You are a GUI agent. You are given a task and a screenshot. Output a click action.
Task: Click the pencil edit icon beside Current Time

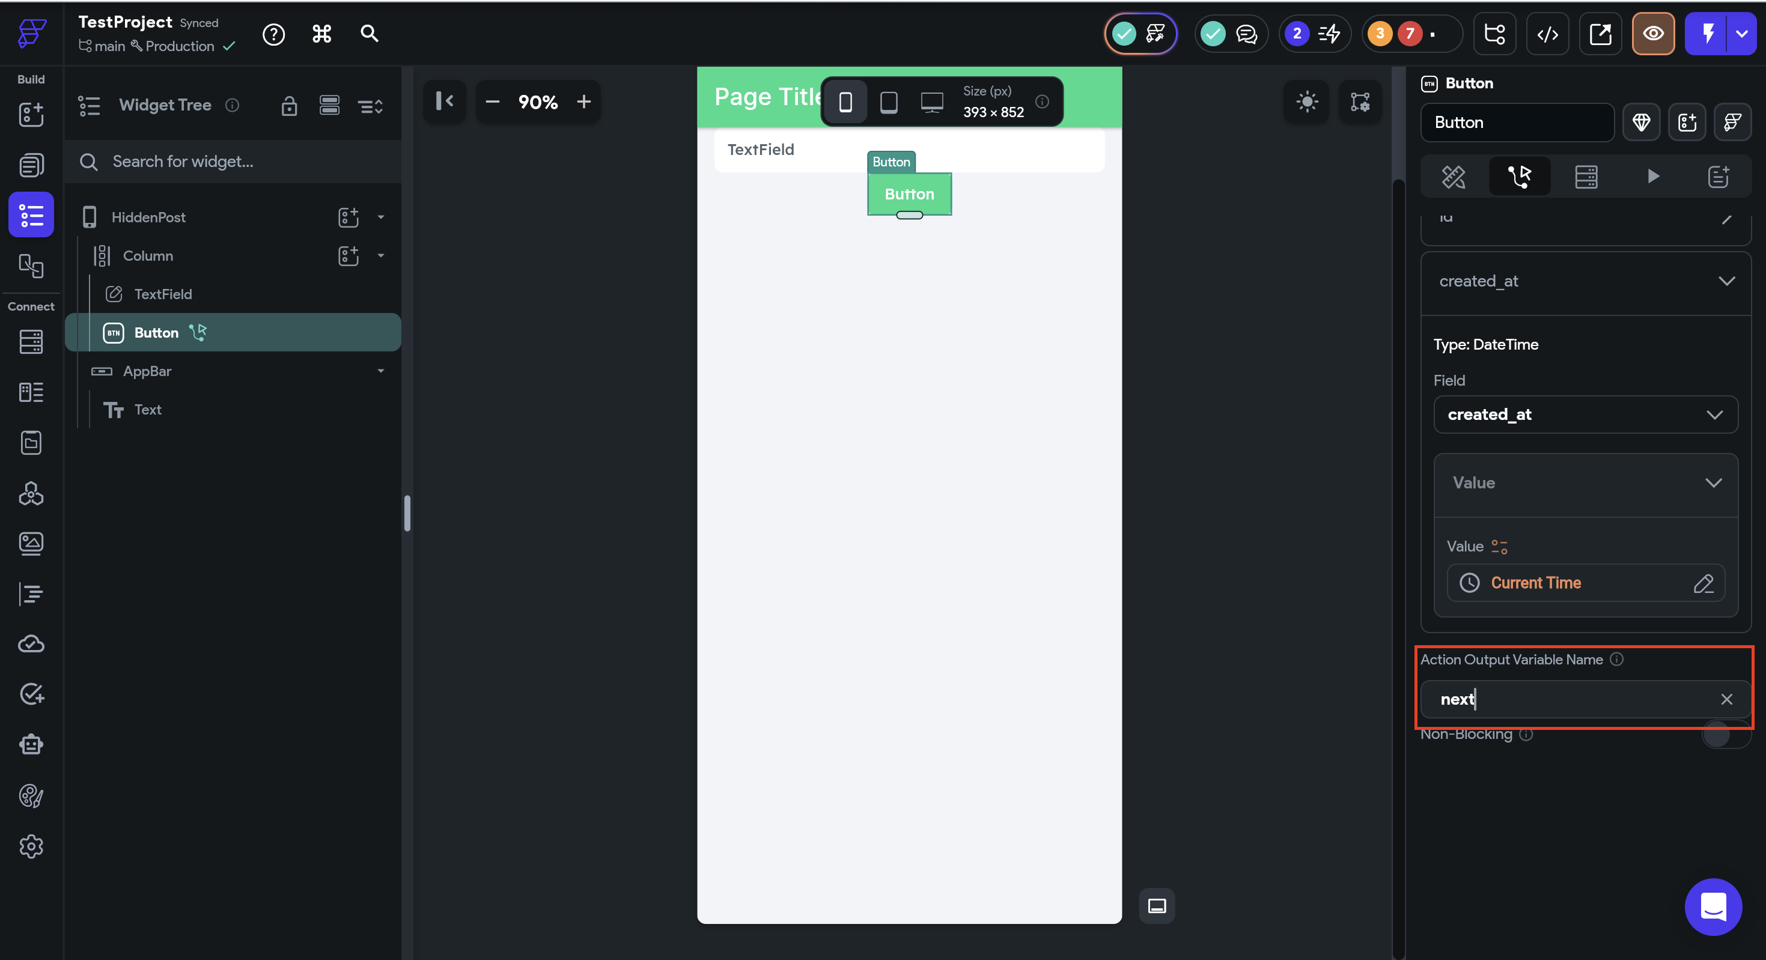click(x=1703, y=583)
